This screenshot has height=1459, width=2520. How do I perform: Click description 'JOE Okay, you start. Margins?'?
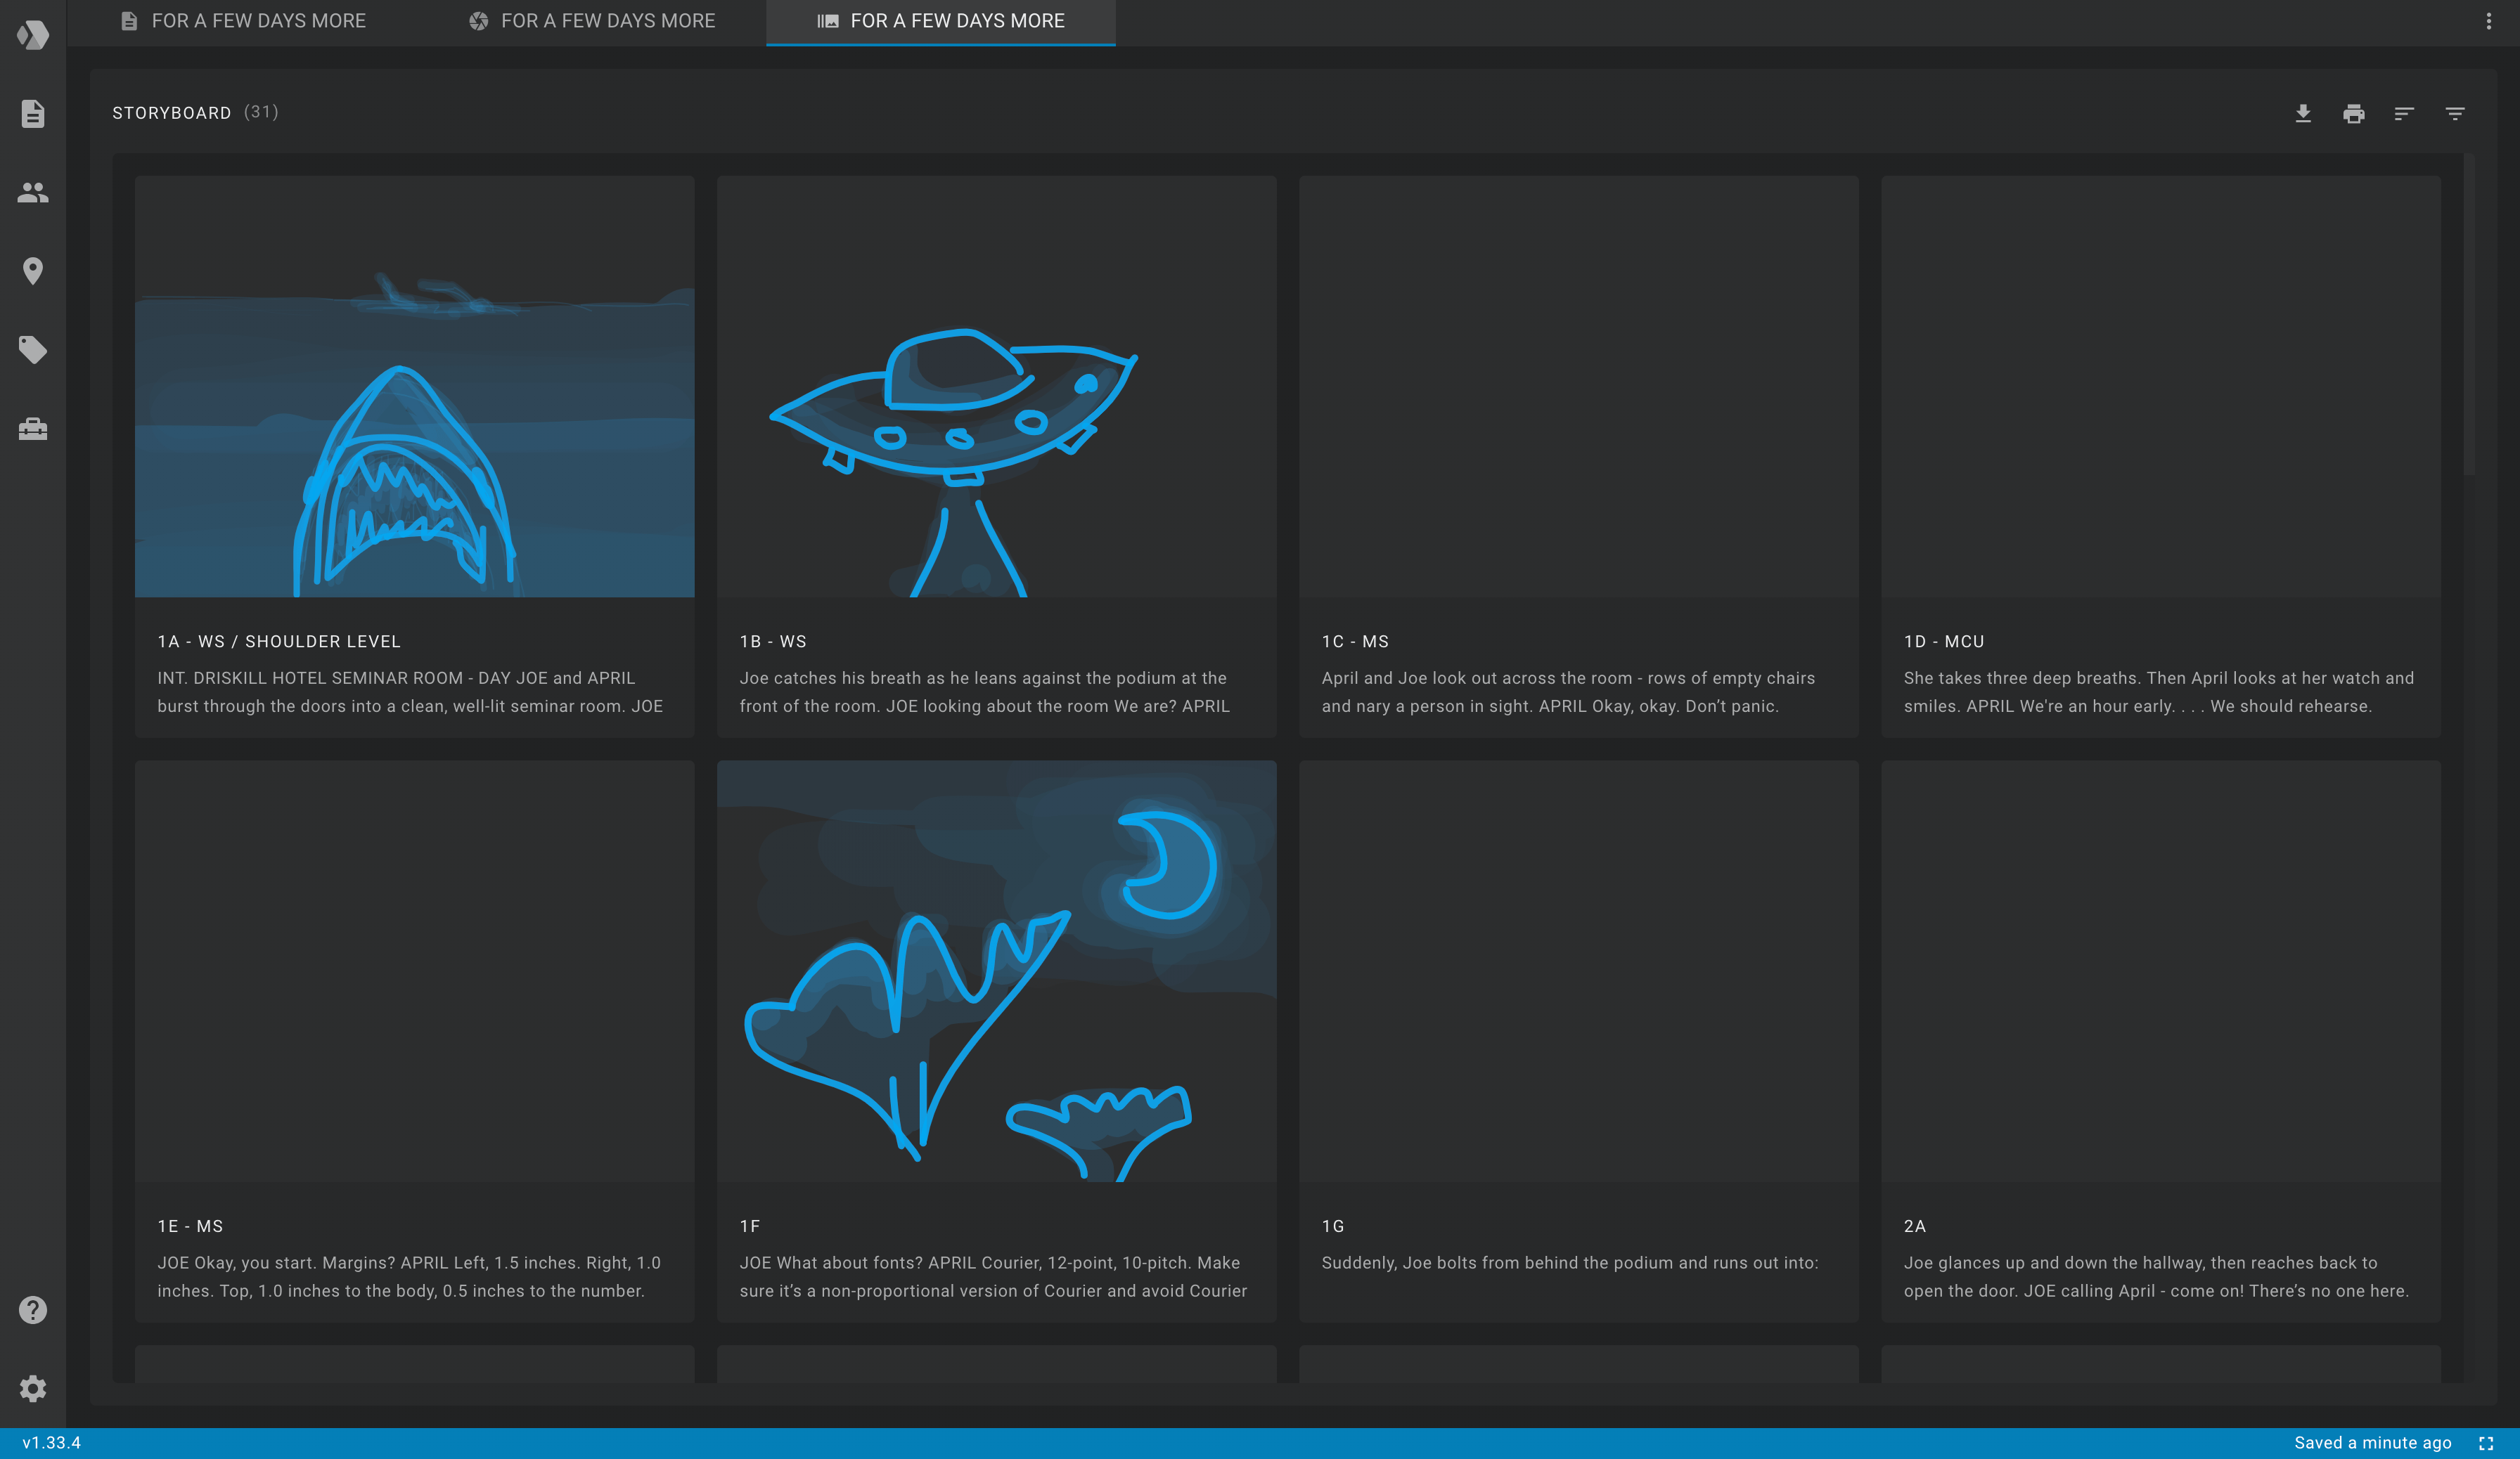(409, 1276)
